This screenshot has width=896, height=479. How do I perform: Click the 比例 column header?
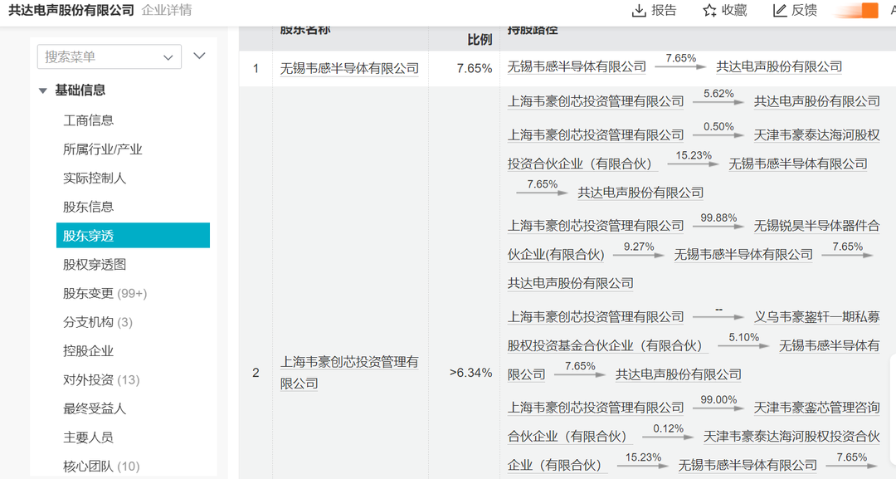[480, 40]
